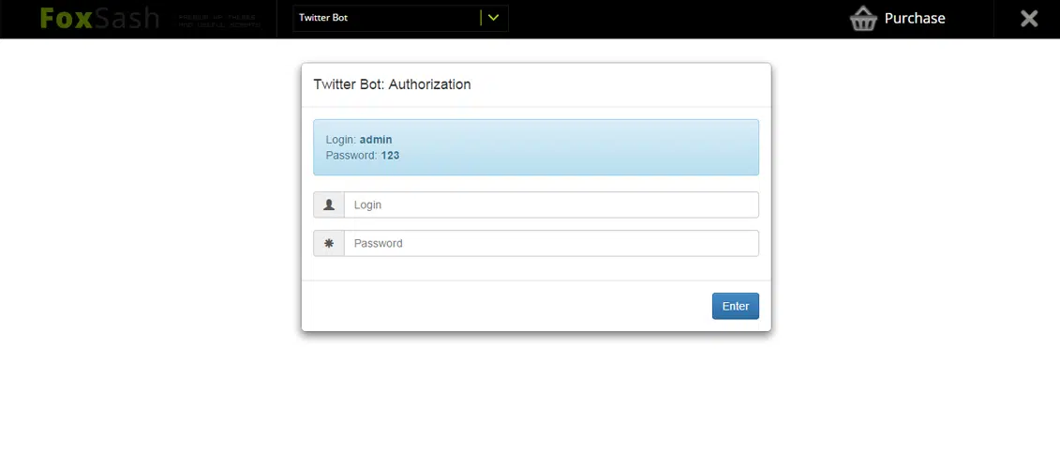Click the dialog footer area left of Enter
Image resolution: width=1060 pixels, height=469 pixels.
(x=506, y=306)
